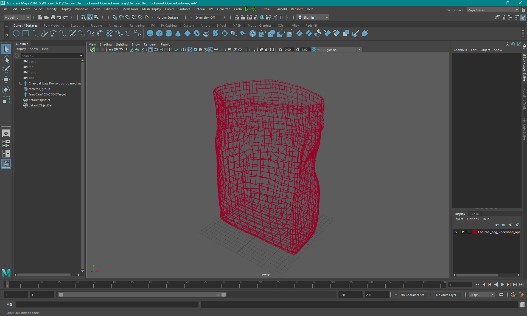Select the Move tool in toolbar

point(6,80)
